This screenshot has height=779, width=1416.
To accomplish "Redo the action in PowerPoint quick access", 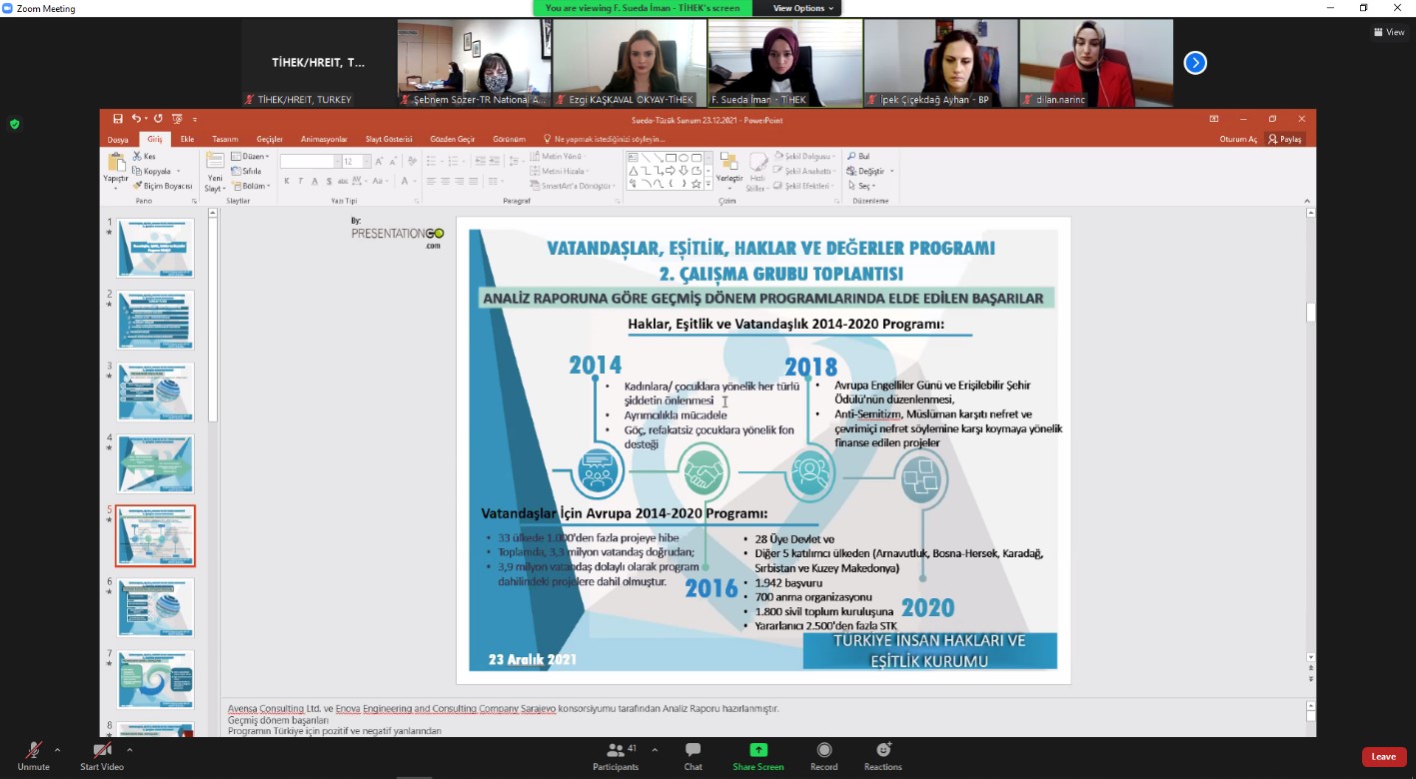I will (x=158, y=119).
